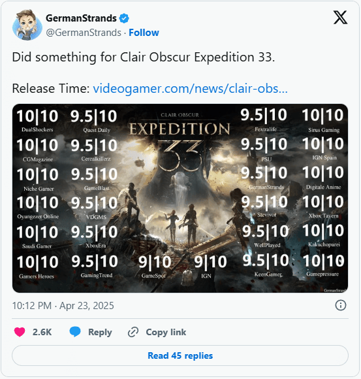
Task: Click the Read 45 replies button
Action: 180,355
